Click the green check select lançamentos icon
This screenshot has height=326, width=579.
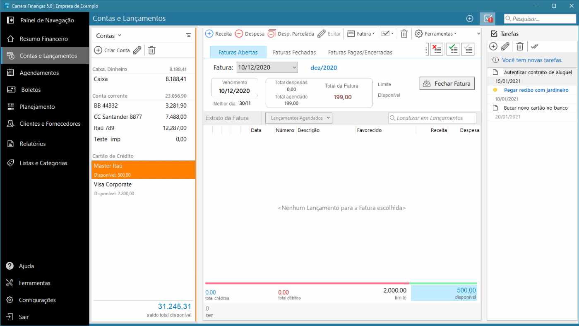453,49
